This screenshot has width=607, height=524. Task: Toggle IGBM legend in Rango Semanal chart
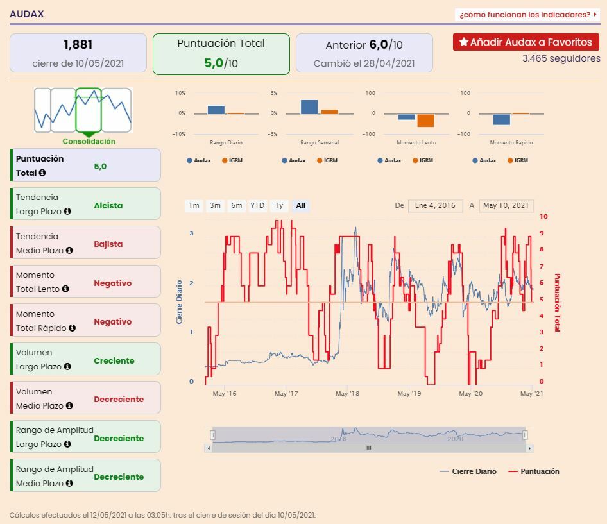[x=327, y=160]
